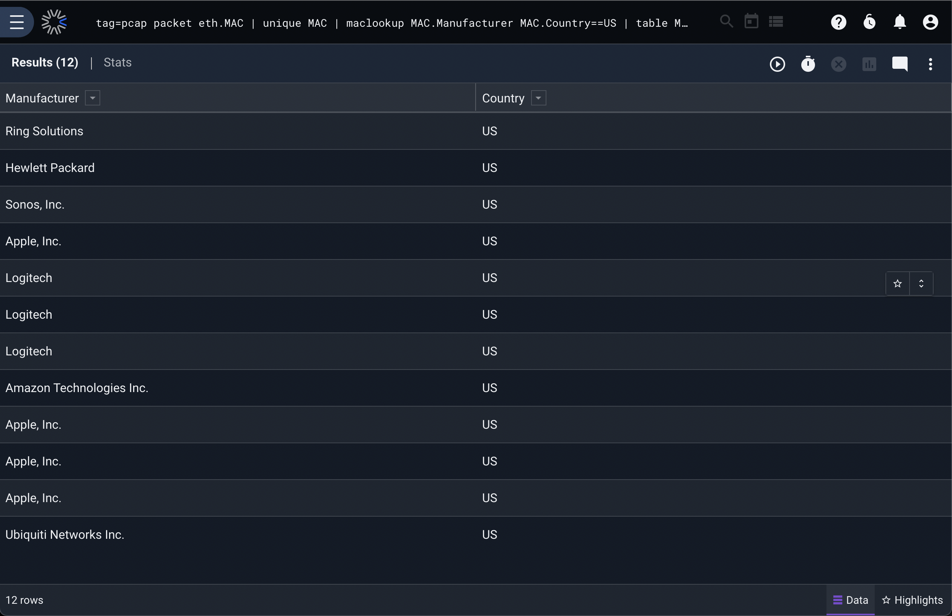Open the calendar timeframe picker

(x=751, y=21)
